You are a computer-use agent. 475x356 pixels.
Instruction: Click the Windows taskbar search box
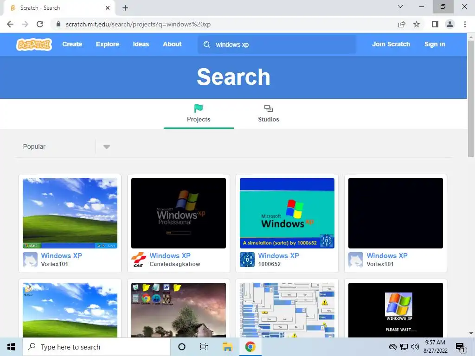tap(96, 347)
